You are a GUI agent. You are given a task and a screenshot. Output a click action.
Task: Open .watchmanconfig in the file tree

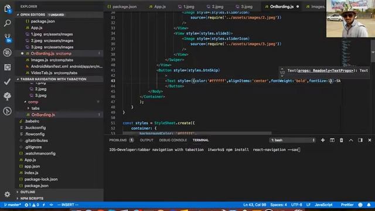coord(40,154)
